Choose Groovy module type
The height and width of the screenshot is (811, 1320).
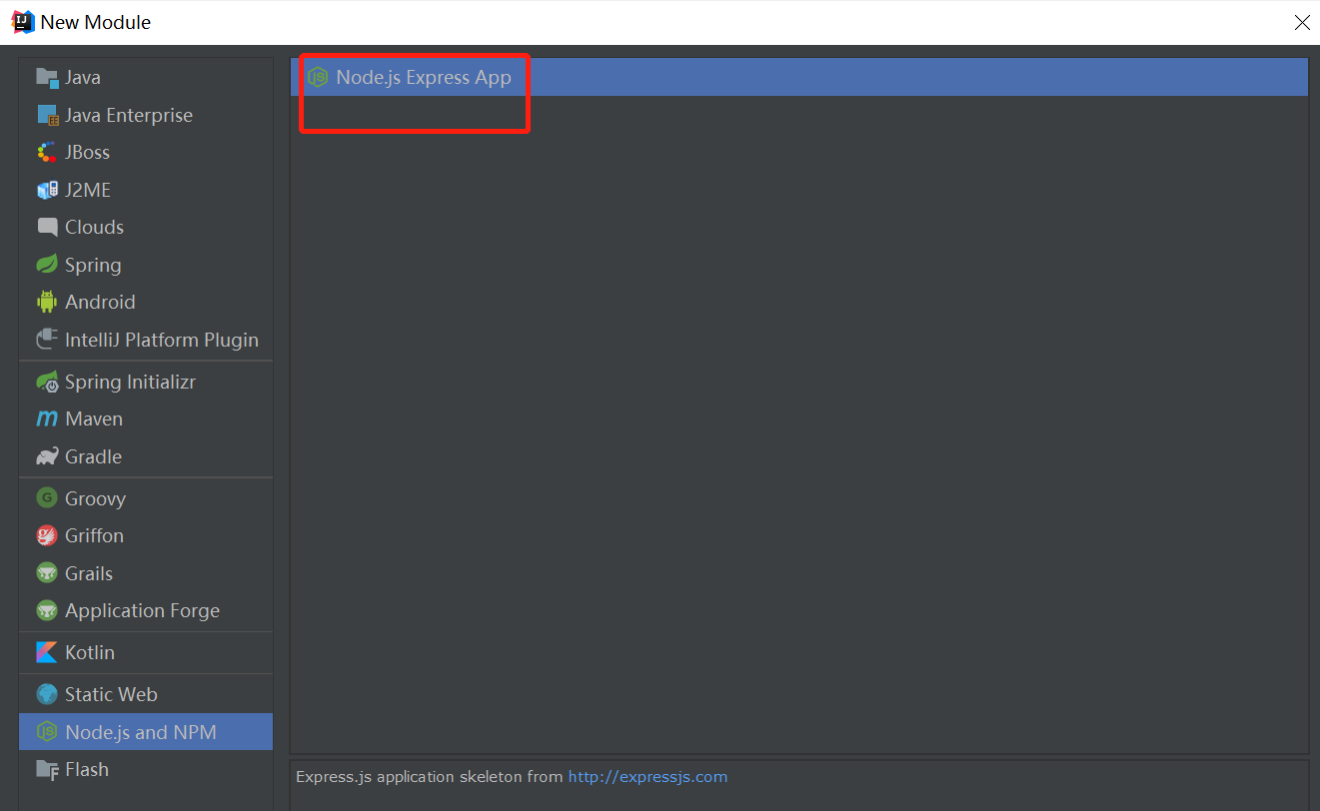point(146,498)
